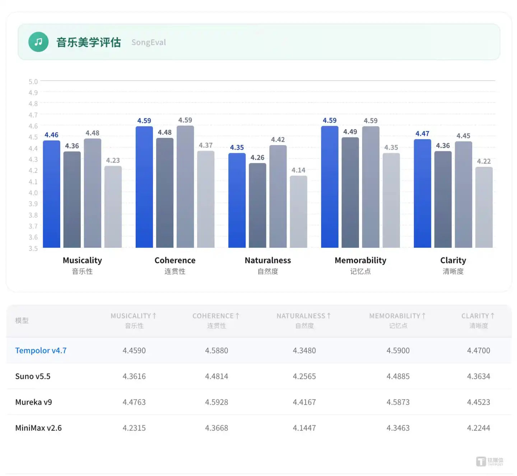Click the blue Coherence 4.59 bar
This screenshot has height=476, width=517.
tap(144, 187)
